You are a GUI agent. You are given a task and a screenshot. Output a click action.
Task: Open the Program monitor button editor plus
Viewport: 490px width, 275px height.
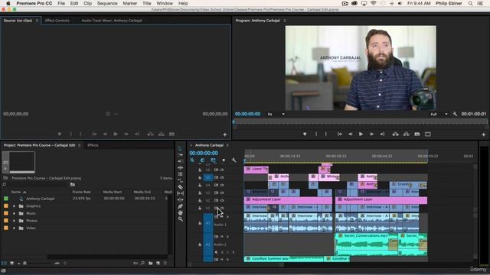coord(483,134)
